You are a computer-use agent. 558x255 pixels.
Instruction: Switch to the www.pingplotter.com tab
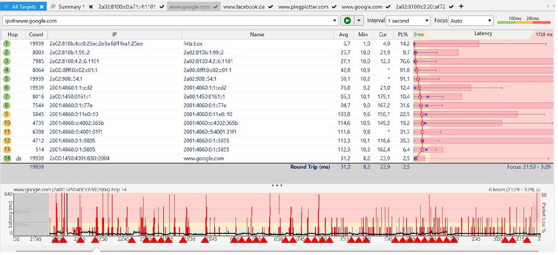pos(307,7)
